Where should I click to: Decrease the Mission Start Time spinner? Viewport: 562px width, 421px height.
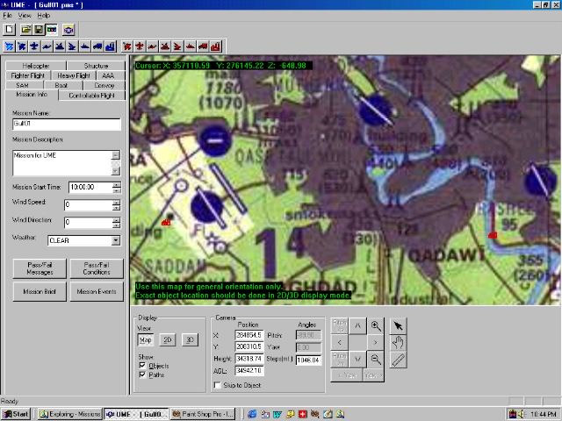[x=116, y=190]
